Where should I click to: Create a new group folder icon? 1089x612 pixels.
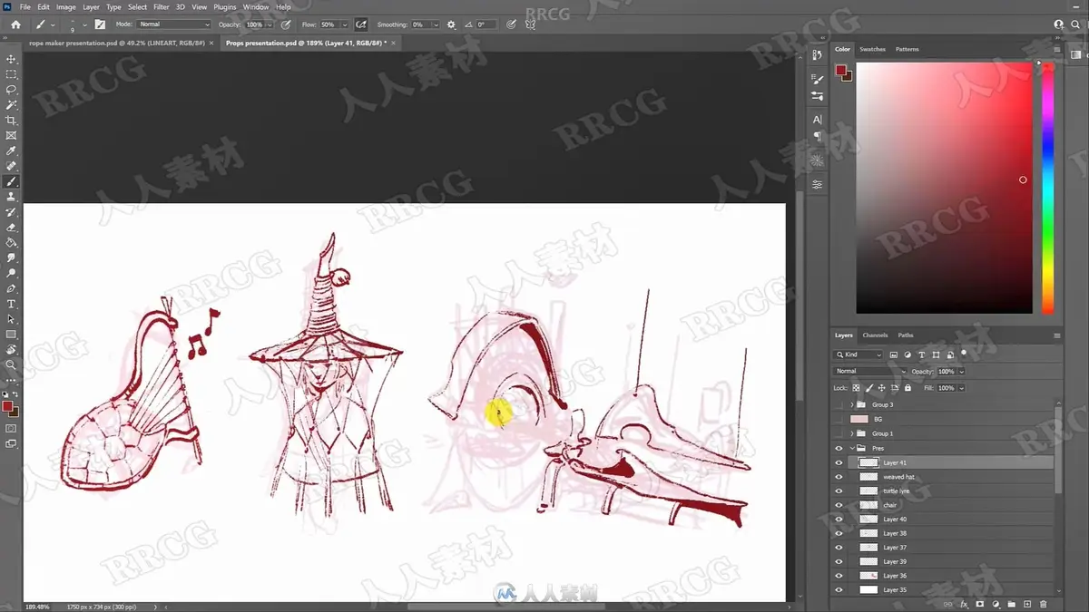point(1012,604)
